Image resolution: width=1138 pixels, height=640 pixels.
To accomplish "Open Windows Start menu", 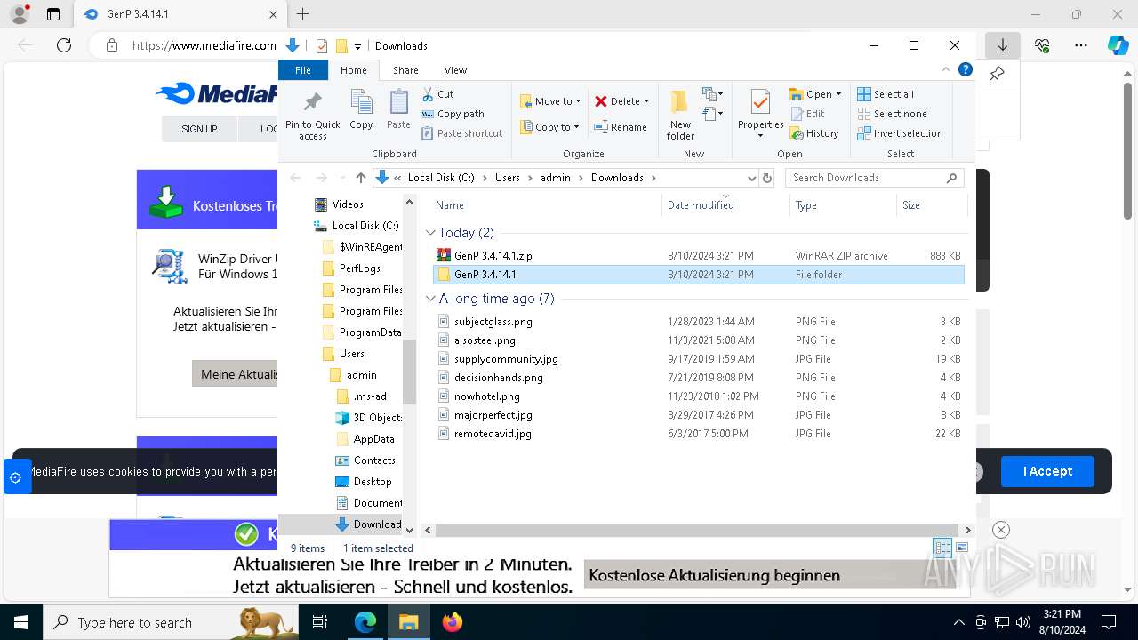I will 20,622.
